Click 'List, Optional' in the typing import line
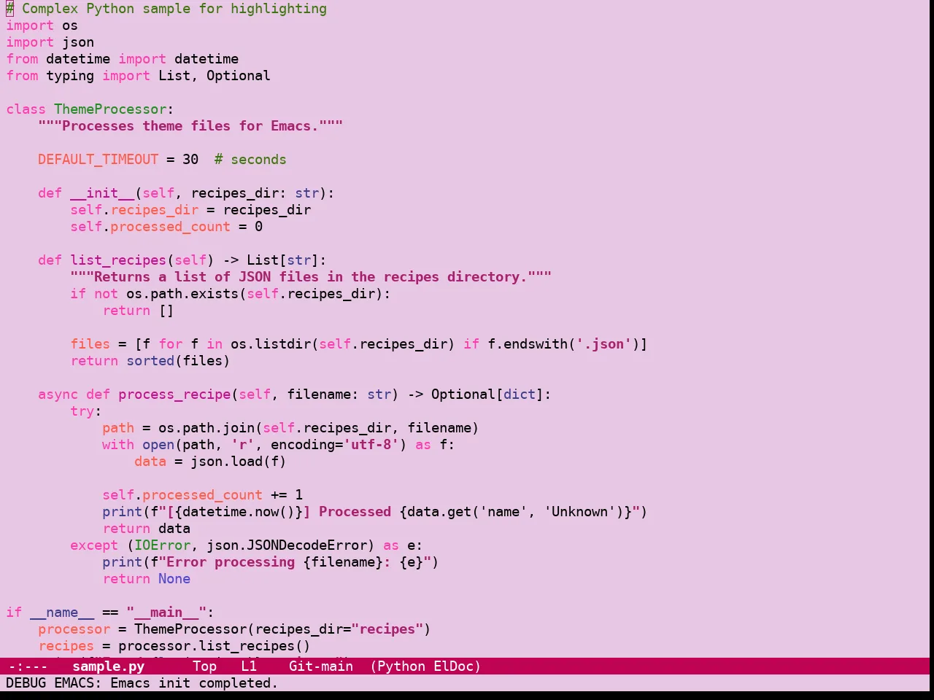 [x=215, y=76]
